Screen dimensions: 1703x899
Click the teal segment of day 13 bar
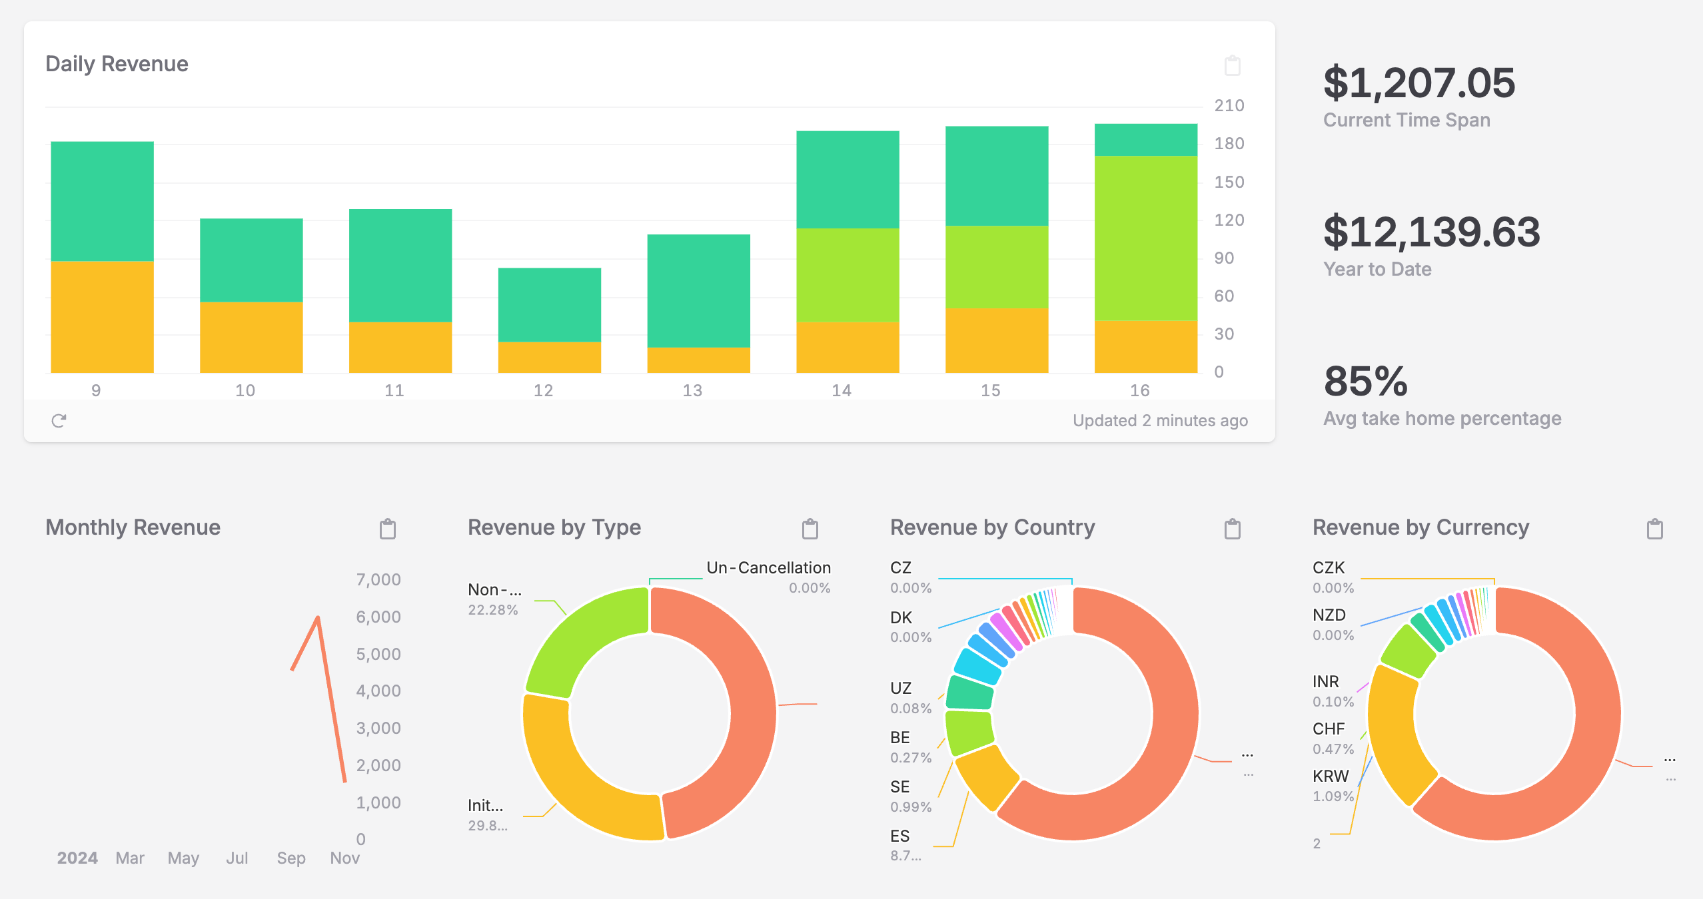coord(698,290)
